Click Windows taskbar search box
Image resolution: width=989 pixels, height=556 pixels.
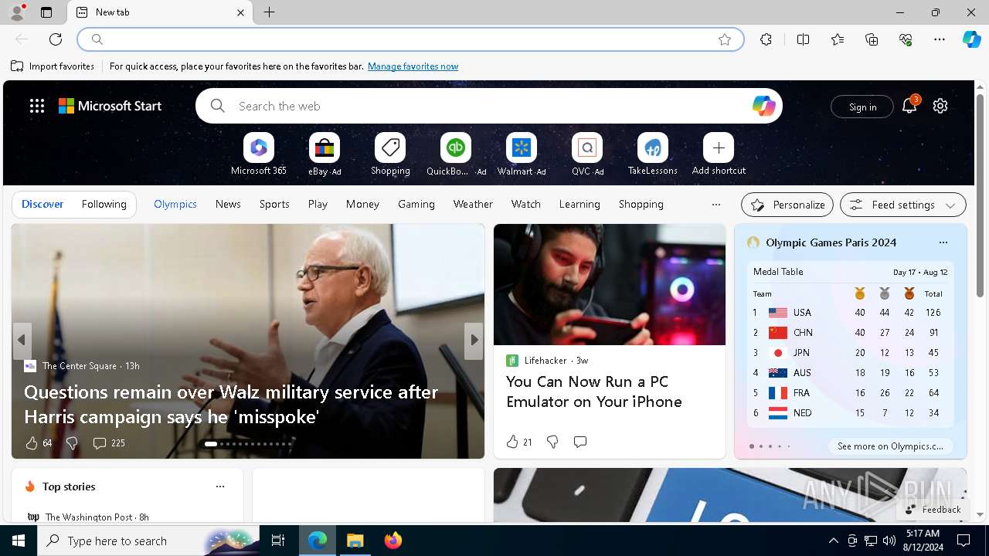tap(149, 541)
